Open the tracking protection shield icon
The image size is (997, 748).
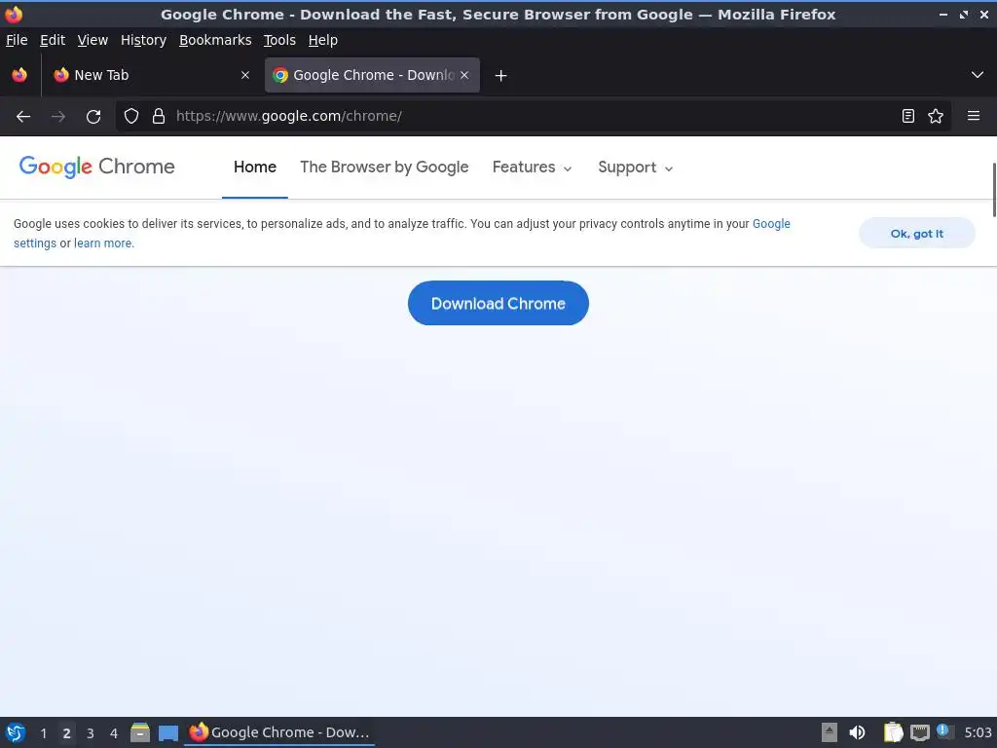pyautogui.click(x=131, y=117)
